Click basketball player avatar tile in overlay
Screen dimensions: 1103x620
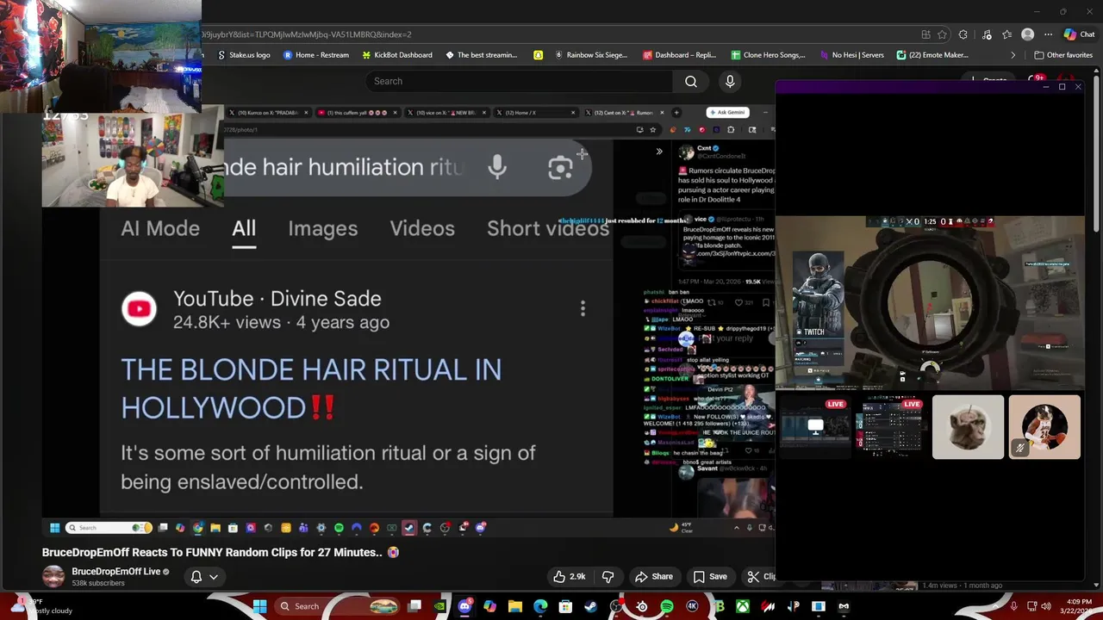pos(1044,427)
